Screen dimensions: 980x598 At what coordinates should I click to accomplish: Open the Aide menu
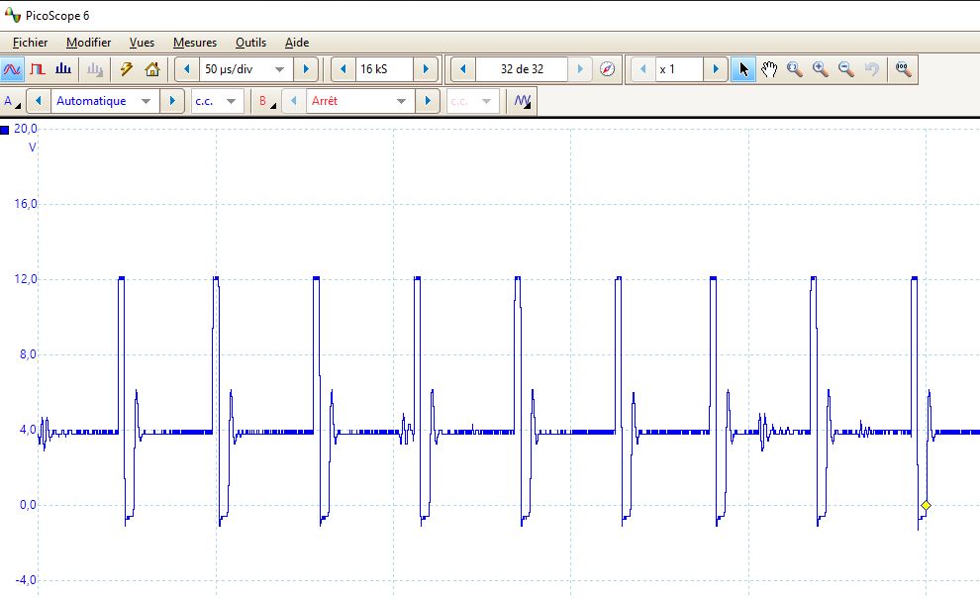(x=297, y=43)
